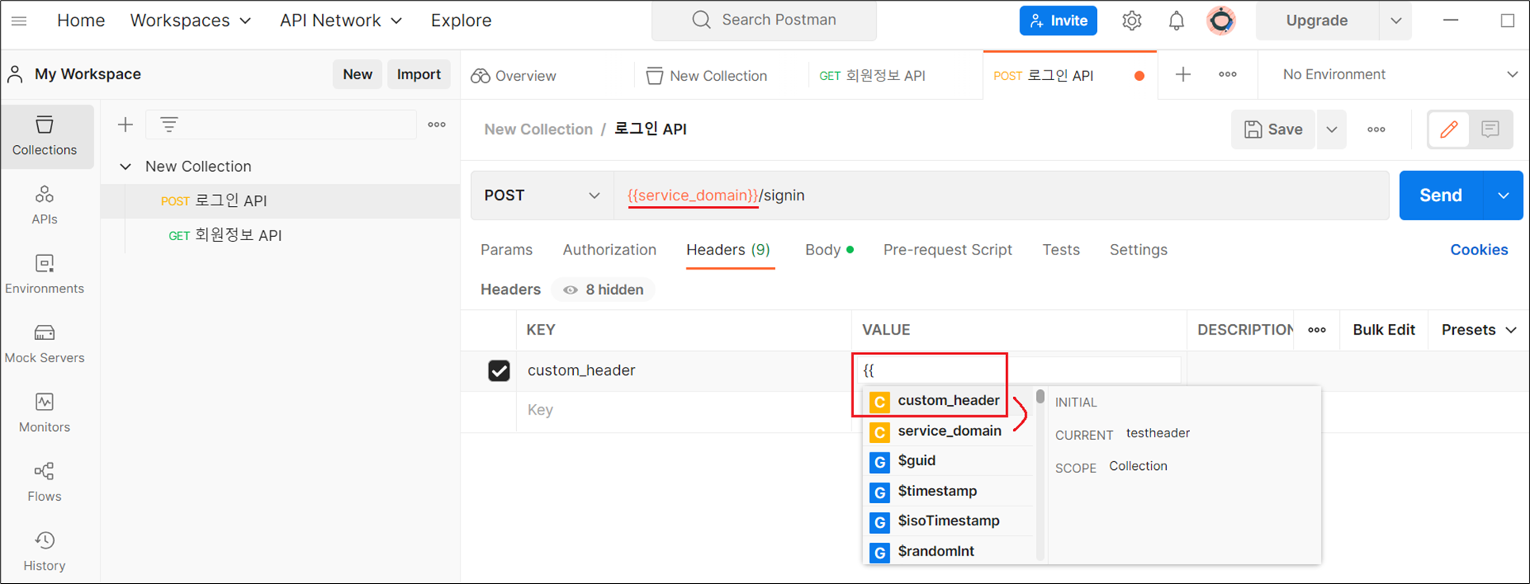Open APIs sidebar panel
1530x584 pixels.
pyautogui.click(x=44, y=205)
